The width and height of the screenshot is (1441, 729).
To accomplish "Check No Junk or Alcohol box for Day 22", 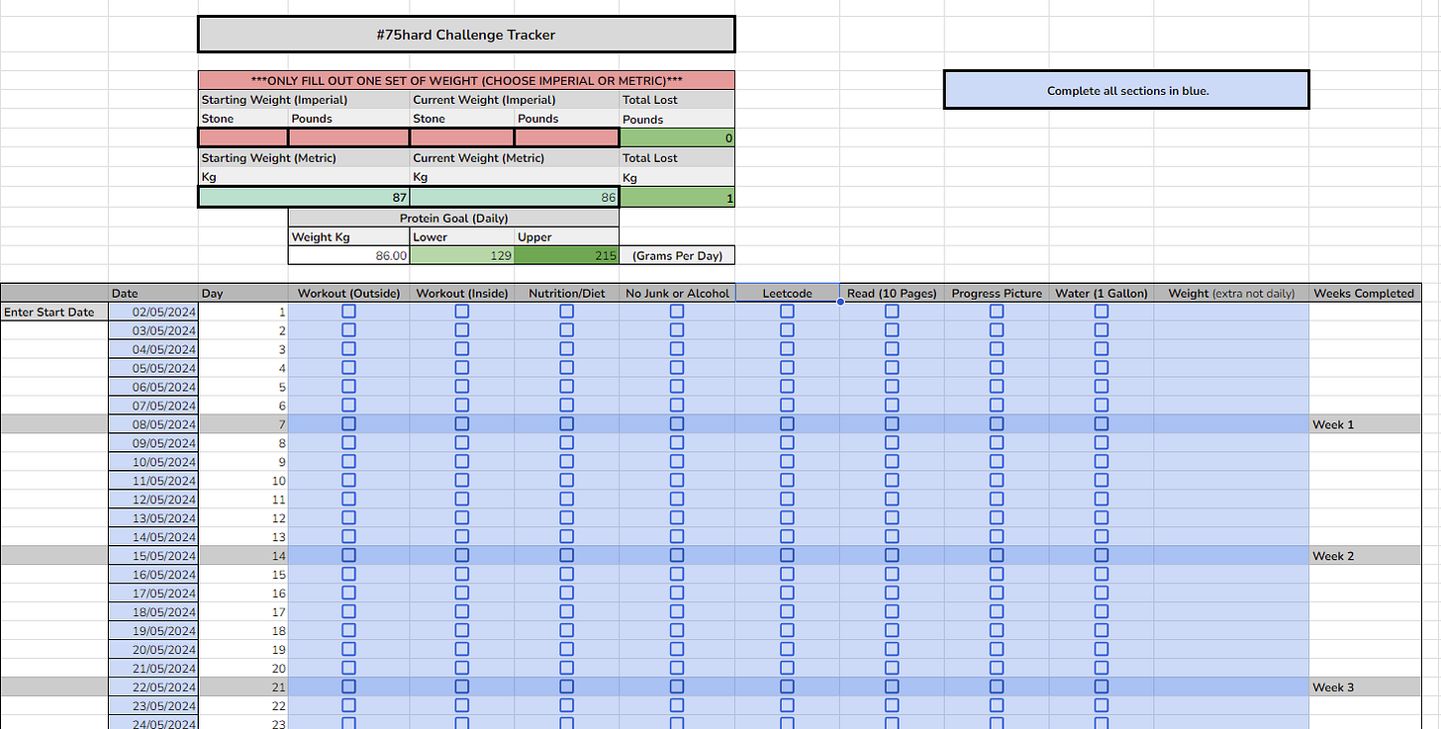I will [676, 706].
